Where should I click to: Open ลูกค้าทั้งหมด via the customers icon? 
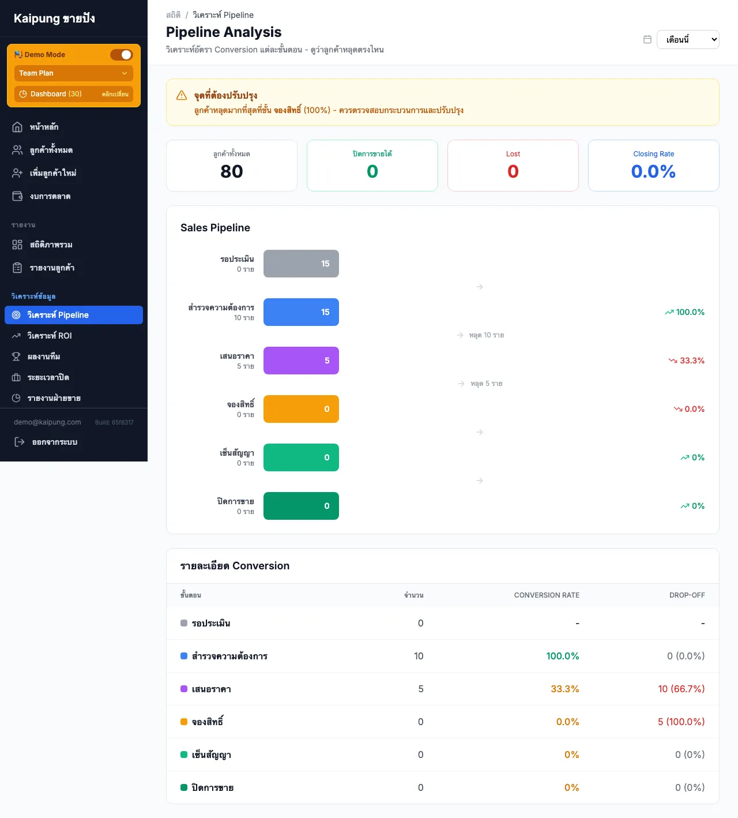tap(17, 149)
